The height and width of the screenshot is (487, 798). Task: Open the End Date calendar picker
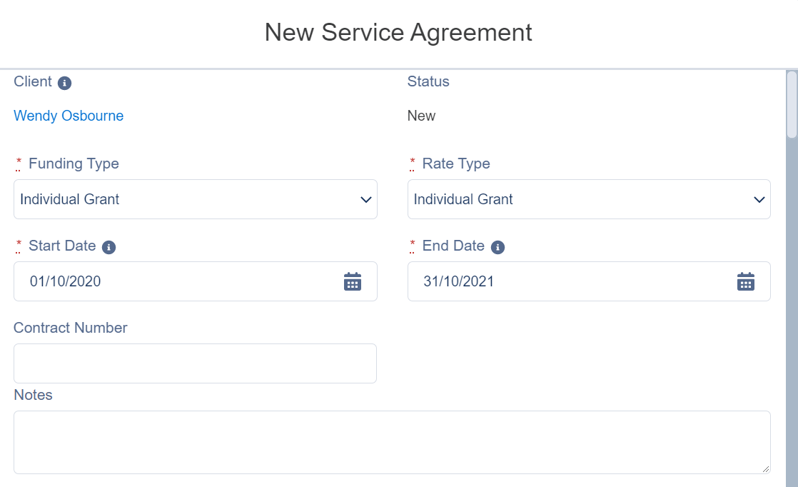tap(746, 281)
